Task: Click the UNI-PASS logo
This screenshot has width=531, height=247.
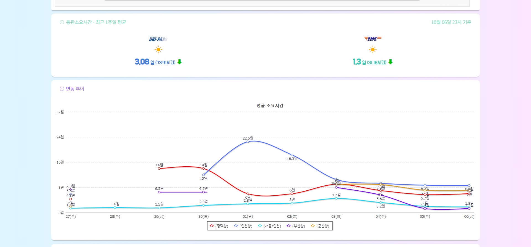Action: (x=158, y=39)
